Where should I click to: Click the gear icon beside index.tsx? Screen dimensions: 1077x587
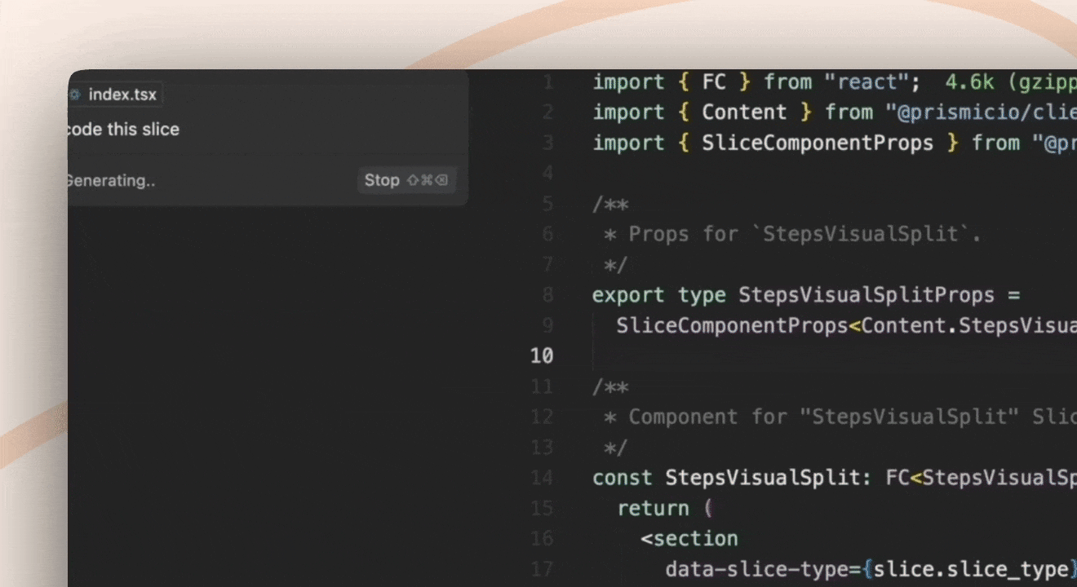pyautogui.click(x=75, y=95)
